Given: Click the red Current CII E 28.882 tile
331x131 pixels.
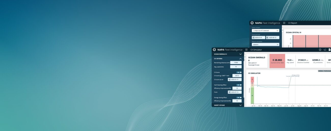Looking at the screenshot, I should click(278, 61).
